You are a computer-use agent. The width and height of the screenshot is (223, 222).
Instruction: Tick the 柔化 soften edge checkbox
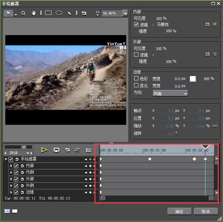pos(136,86)
